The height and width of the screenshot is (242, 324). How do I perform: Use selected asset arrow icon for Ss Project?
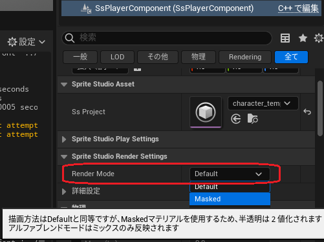coord(236,119)
